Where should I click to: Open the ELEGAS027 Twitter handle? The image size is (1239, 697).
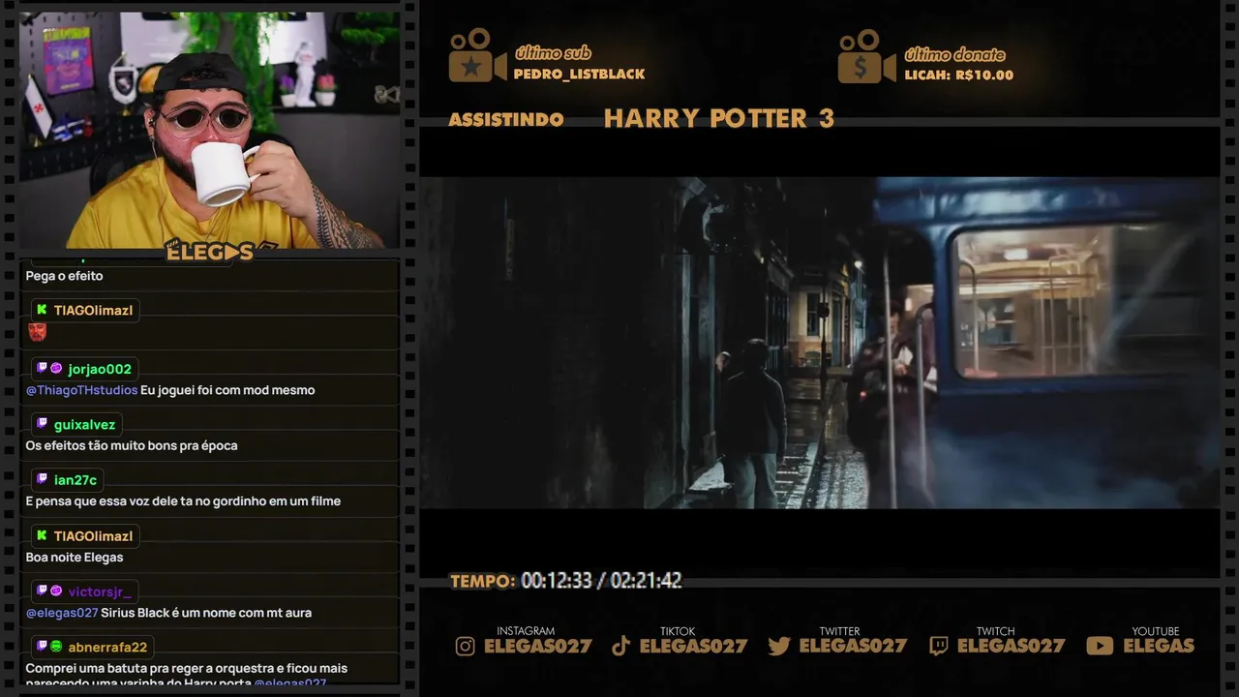(x=853, y=647)
